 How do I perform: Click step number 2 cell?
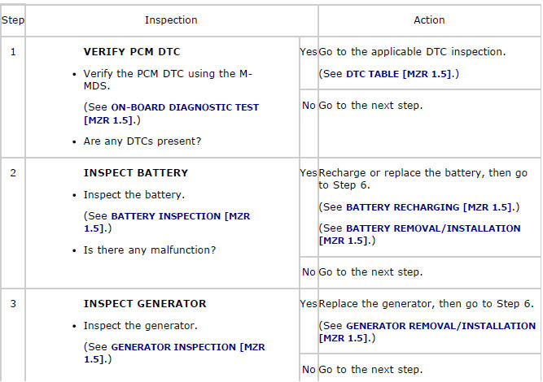click(x=12, y=172)
